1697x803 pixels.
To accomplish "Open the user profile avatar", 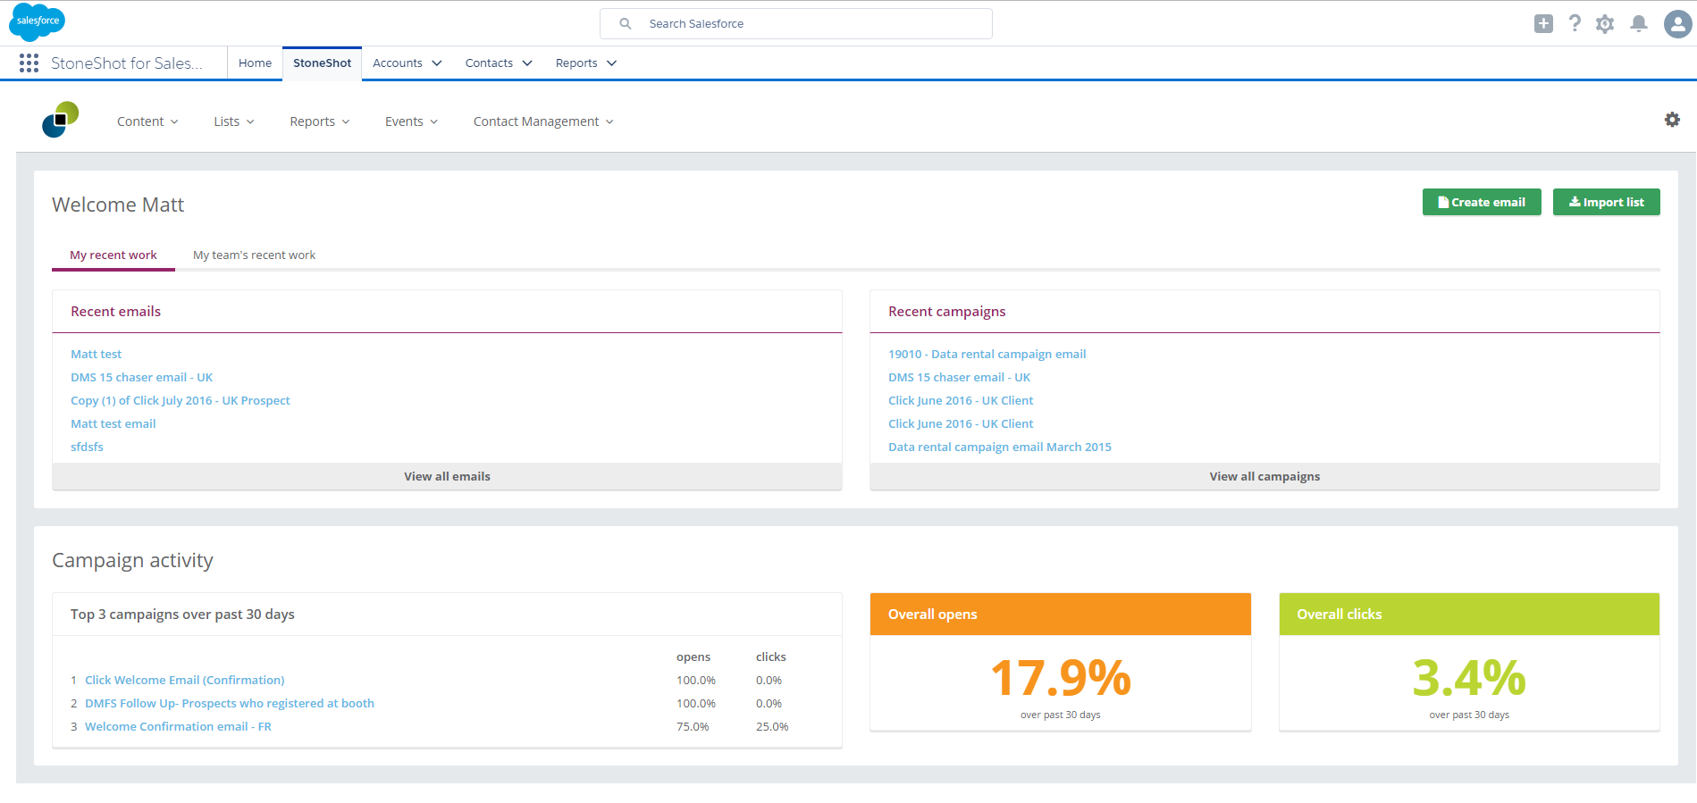I will tap(1677, 24).
